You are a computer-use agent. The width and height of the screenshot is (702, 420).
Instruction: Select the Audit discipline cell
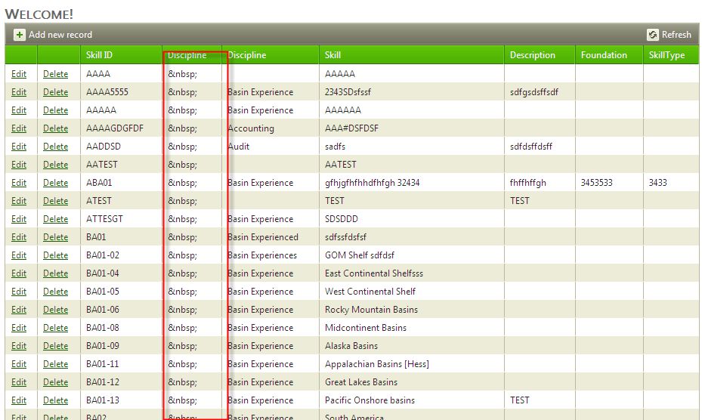coord(238,147)
